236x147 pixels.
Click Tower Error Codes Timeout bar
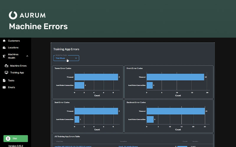coord(96,77)
